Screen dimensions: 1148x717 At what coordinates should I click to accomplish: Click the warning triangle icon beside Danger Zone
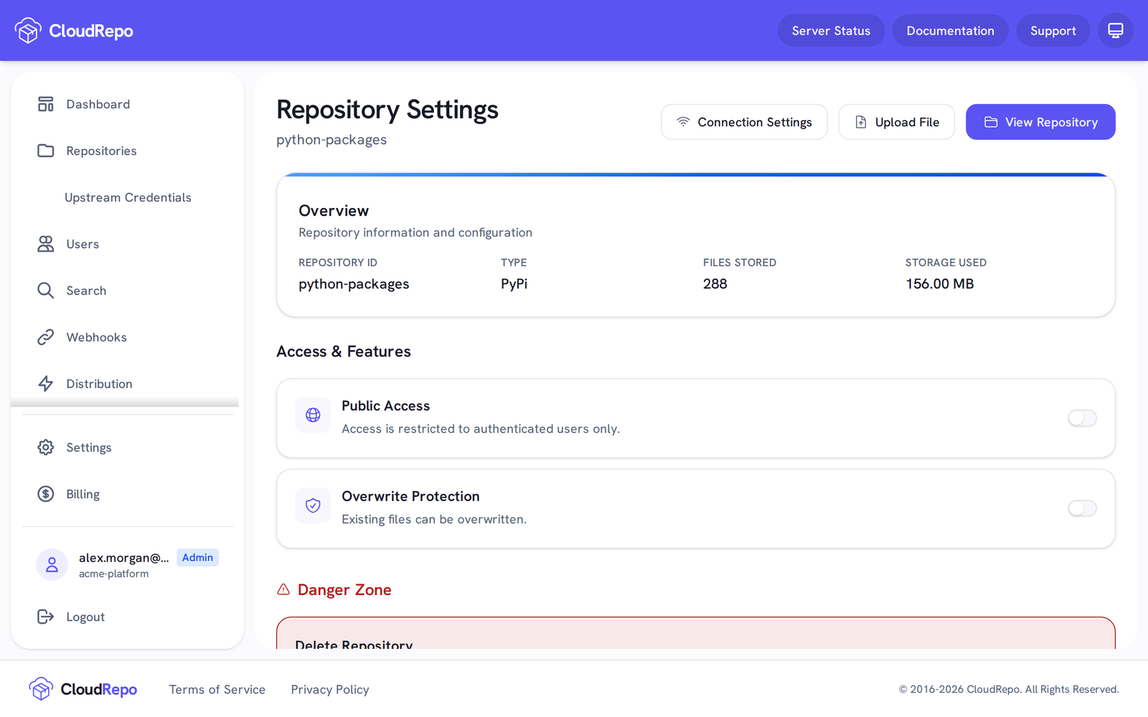[283, 589]
